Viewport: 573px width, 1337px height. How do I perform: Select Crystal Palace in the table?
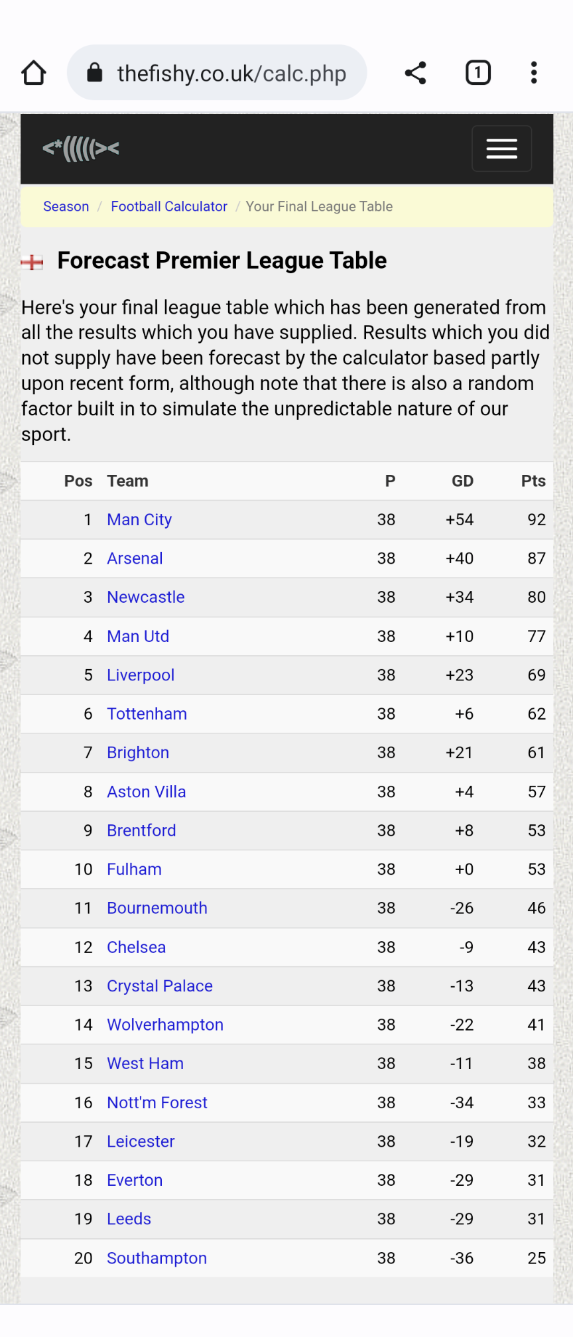(160, 987)
